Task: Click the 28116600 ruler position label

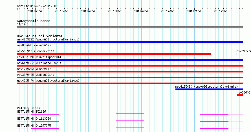Action: pyautogui.click(x=62, y=11)
